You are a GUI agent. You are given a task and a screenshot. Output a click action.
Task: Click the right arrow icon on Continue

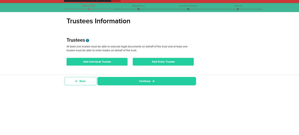point(153,81)
